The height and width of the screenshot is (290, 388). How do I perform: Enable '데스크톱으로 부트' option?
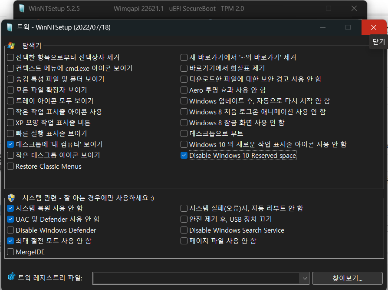click(x=184, y=133)
